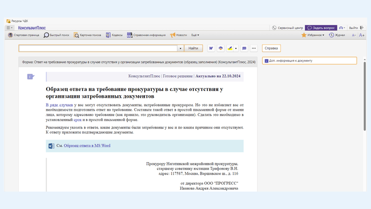Open Карточка поиска
Image resolution: width=371 pixels, height=209 pixels.
click(87, 35)
